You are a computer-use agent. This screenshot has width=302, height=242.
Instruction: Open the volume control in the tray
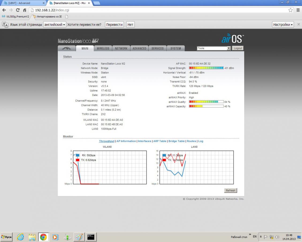tap(277, 237)
